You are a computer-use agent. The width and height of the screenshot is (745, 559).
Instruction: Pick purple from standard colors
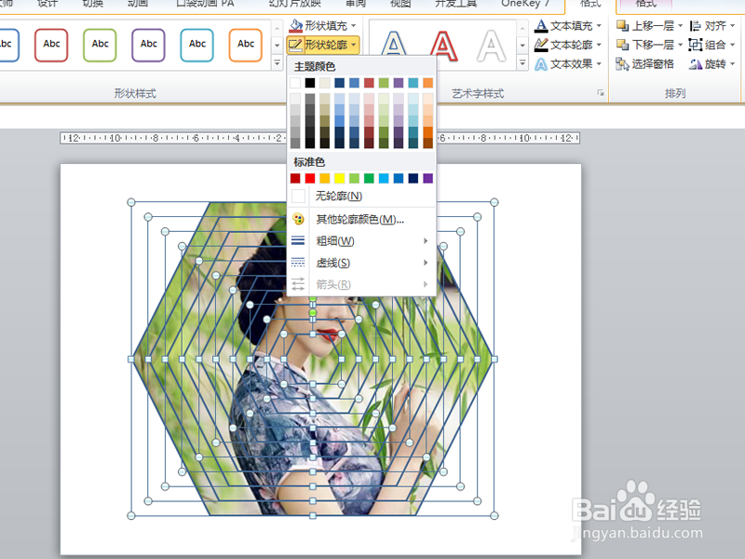click(427, 178)
